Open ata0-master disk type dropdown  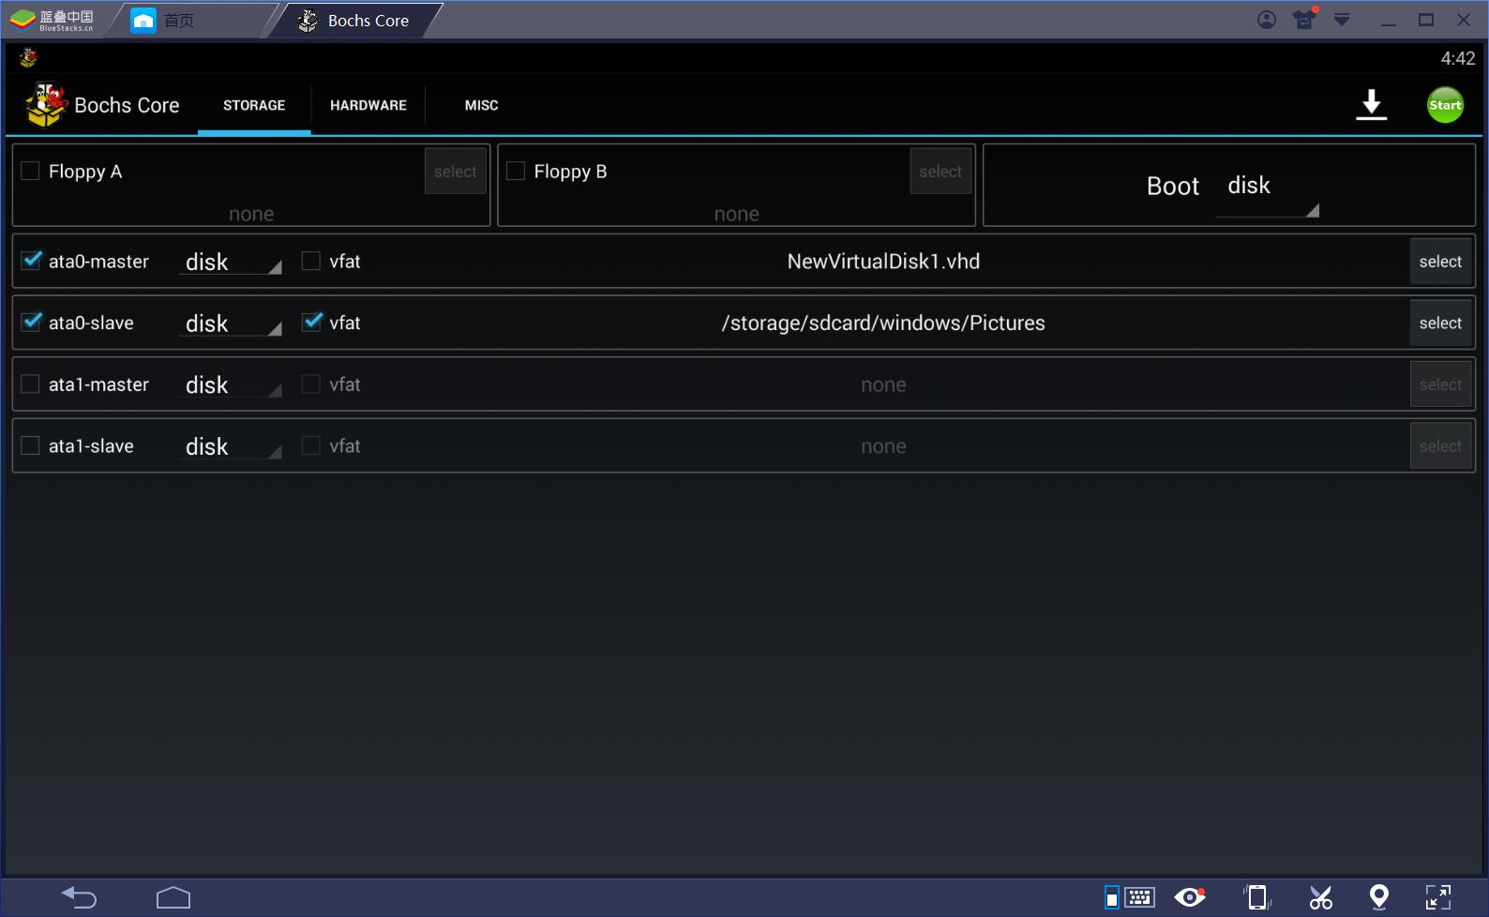click(231, 263)
